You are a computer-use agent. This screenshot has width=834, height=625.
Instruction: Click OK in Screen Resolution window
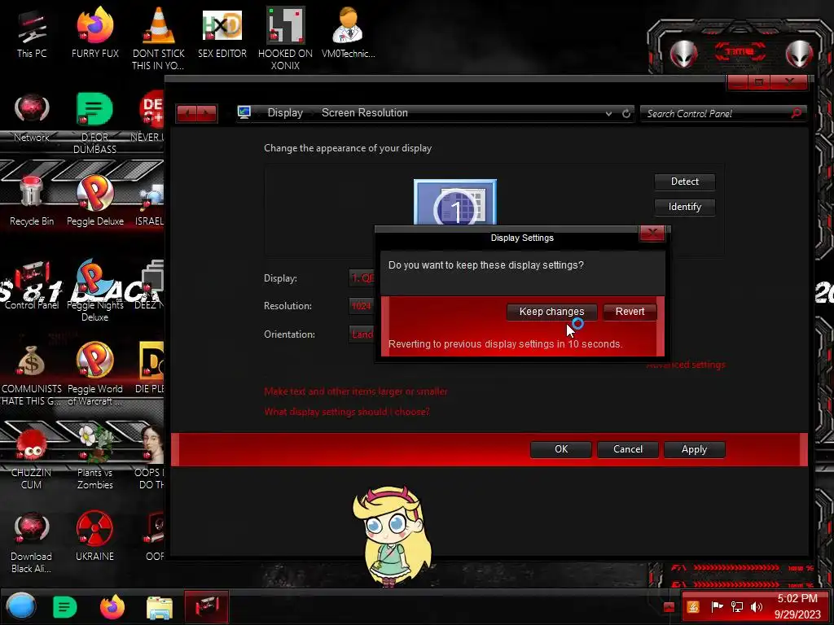click(561, 449)
